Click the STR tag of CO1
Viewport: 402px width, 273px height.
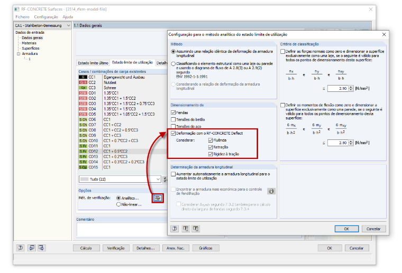pyautogui.click(x=83, y=93)
